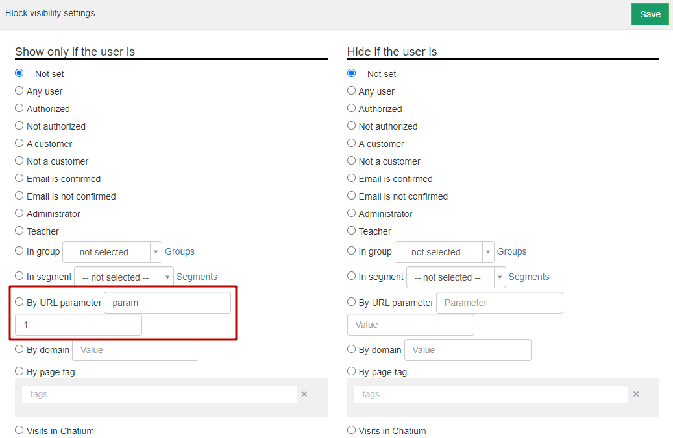Viewport: 673px width, 438px height.
Task: Click the domain Value field in Hide if section
Action: coord(468,350)
